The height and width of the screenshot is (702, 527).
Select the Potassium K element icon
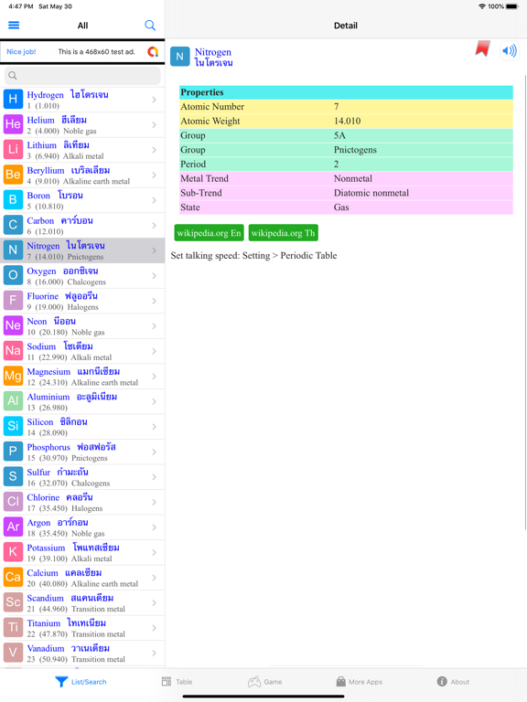[13, 551]
